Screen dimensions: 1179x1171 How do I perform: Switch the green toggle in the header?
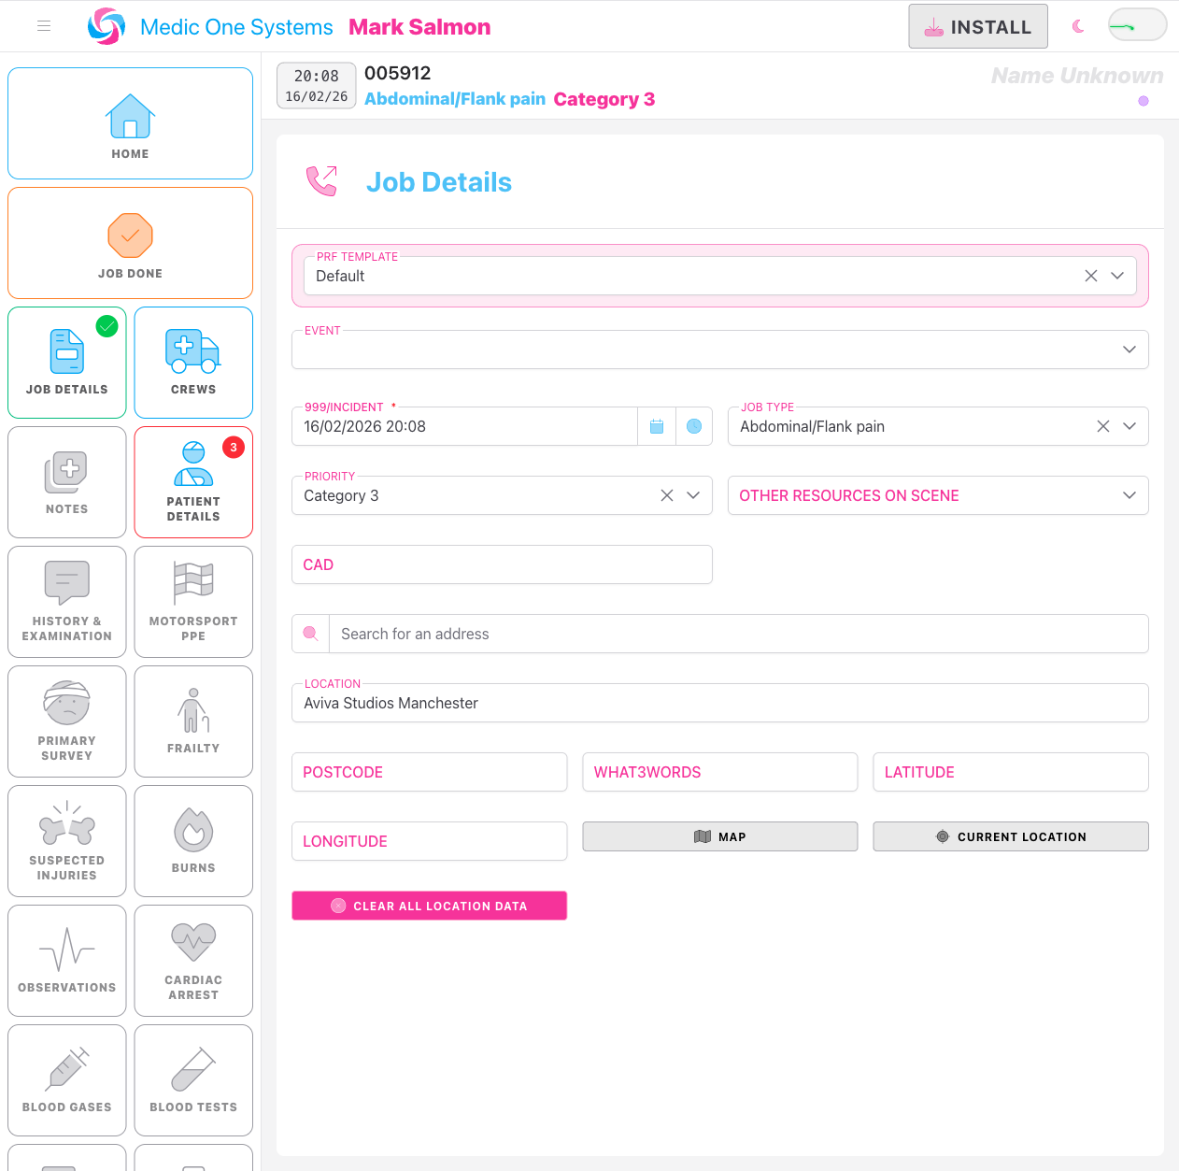pos(1136,25)
